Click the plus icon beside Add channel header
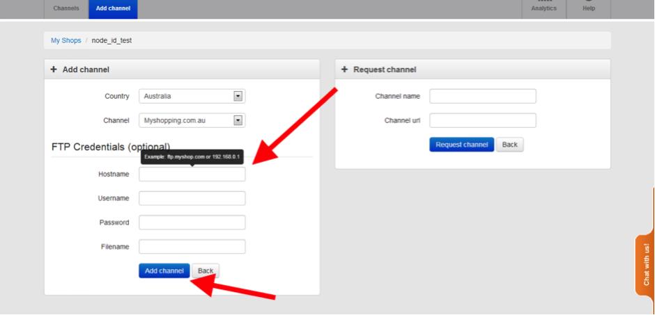This screenshot has width=655, height=315. (54, 70)
